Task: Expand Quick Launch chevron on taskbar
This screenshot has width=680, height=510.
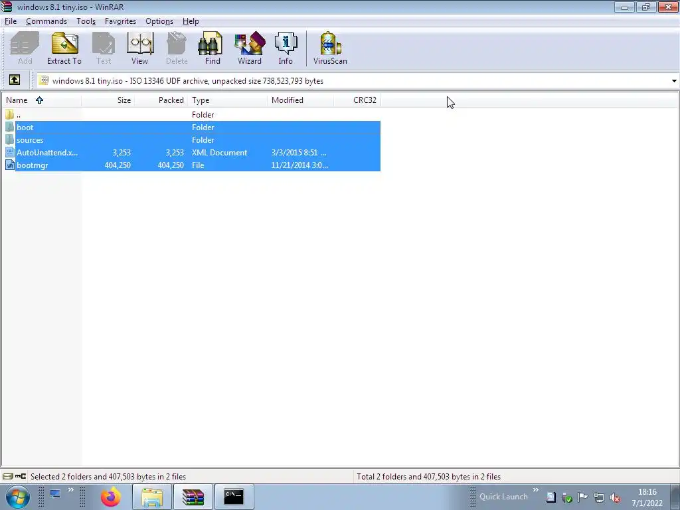Action: tap(536, 489)
